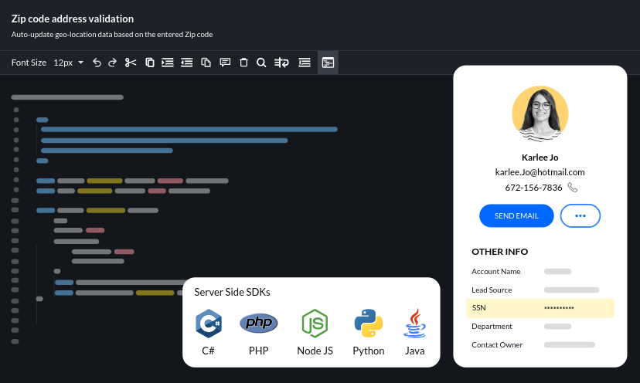Click the Indent lines icon
Image resolution: width=640 pixels, height=383 pixels.
click(x=168, y=63)
